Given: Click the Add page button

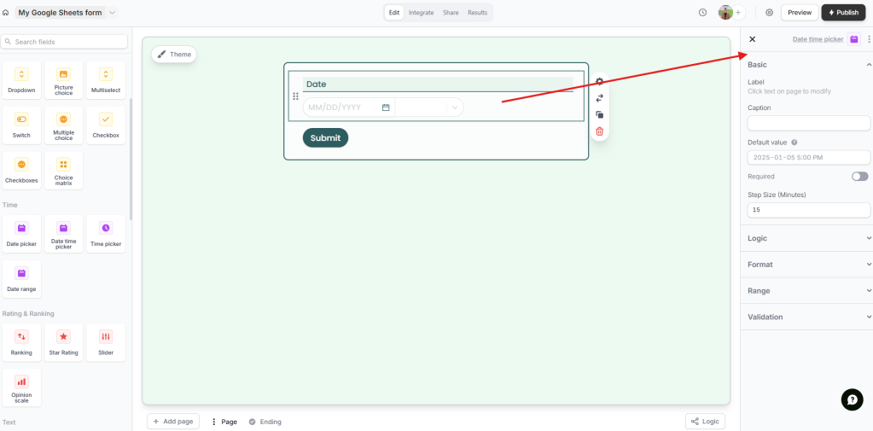Looking at the screenshot, I should [173, 422].
